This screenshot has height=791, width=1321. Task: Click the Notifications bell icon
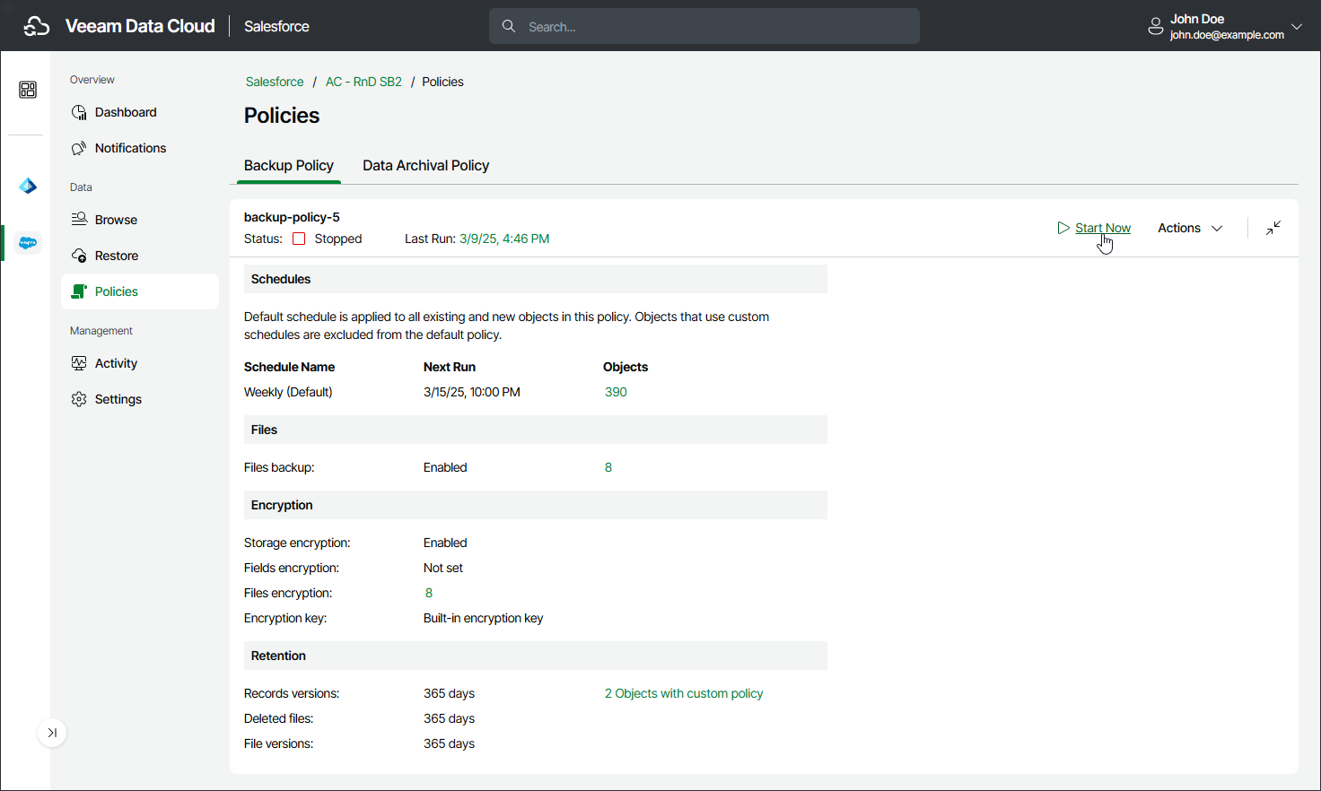(x=79, y=148)
